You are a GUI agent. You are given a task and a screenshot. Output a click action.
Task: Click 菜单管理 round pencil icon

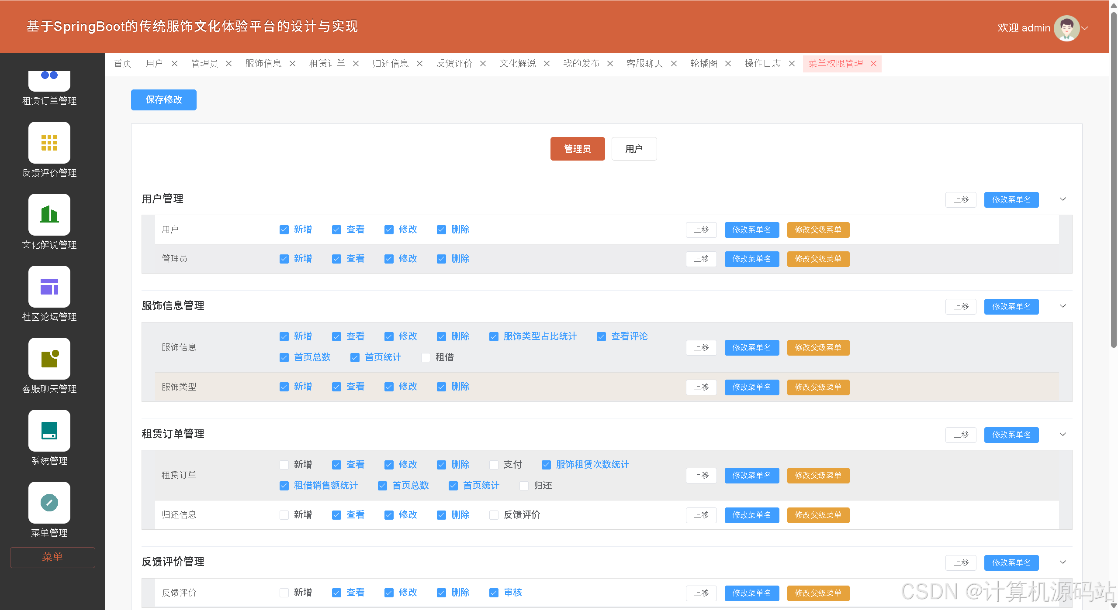[49, 503]
